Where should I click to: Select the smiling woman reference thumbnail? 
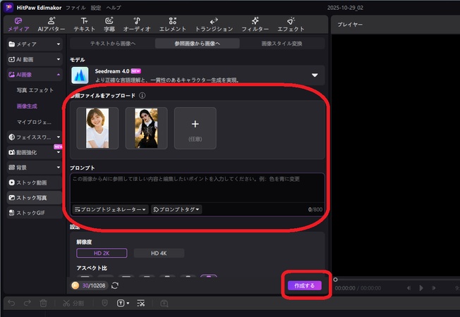(97, 128)
